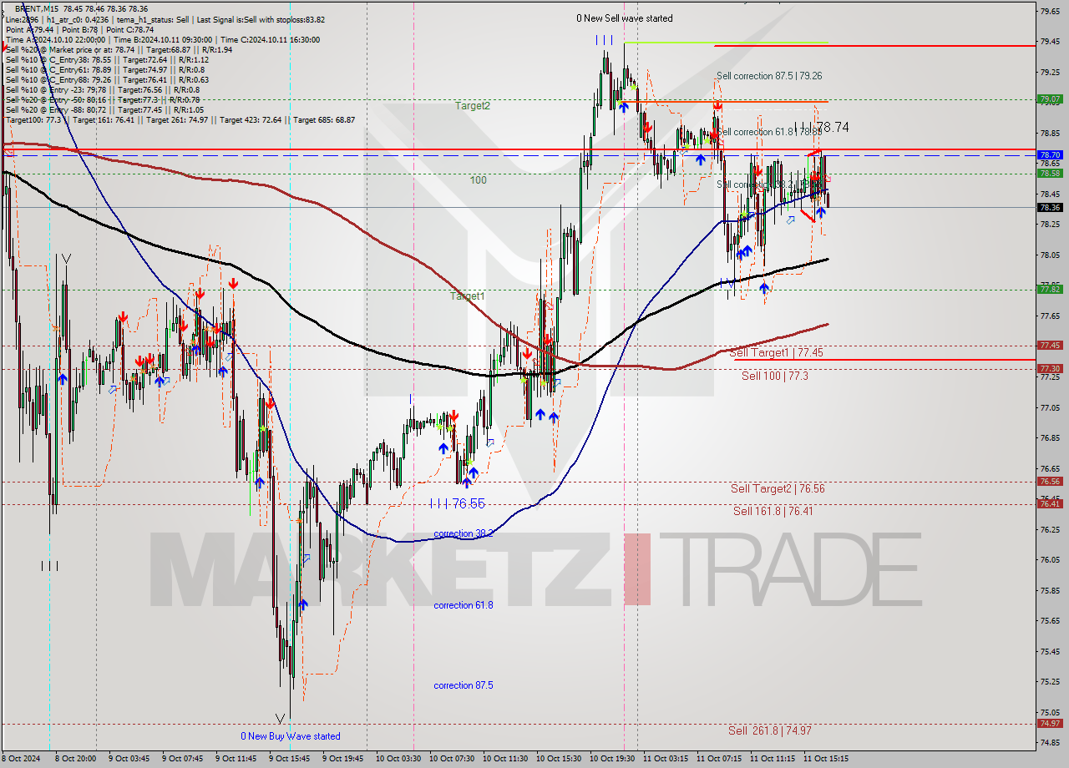The image size is (1069, 768).
Task: Select the green 'Target1' label
Action: coord(467,296)
